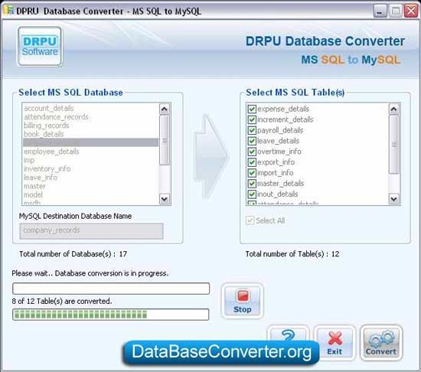The width and height of the screenshot is (421, 372).
Task: Close the Database Converter window
Action: coord(411,11)
